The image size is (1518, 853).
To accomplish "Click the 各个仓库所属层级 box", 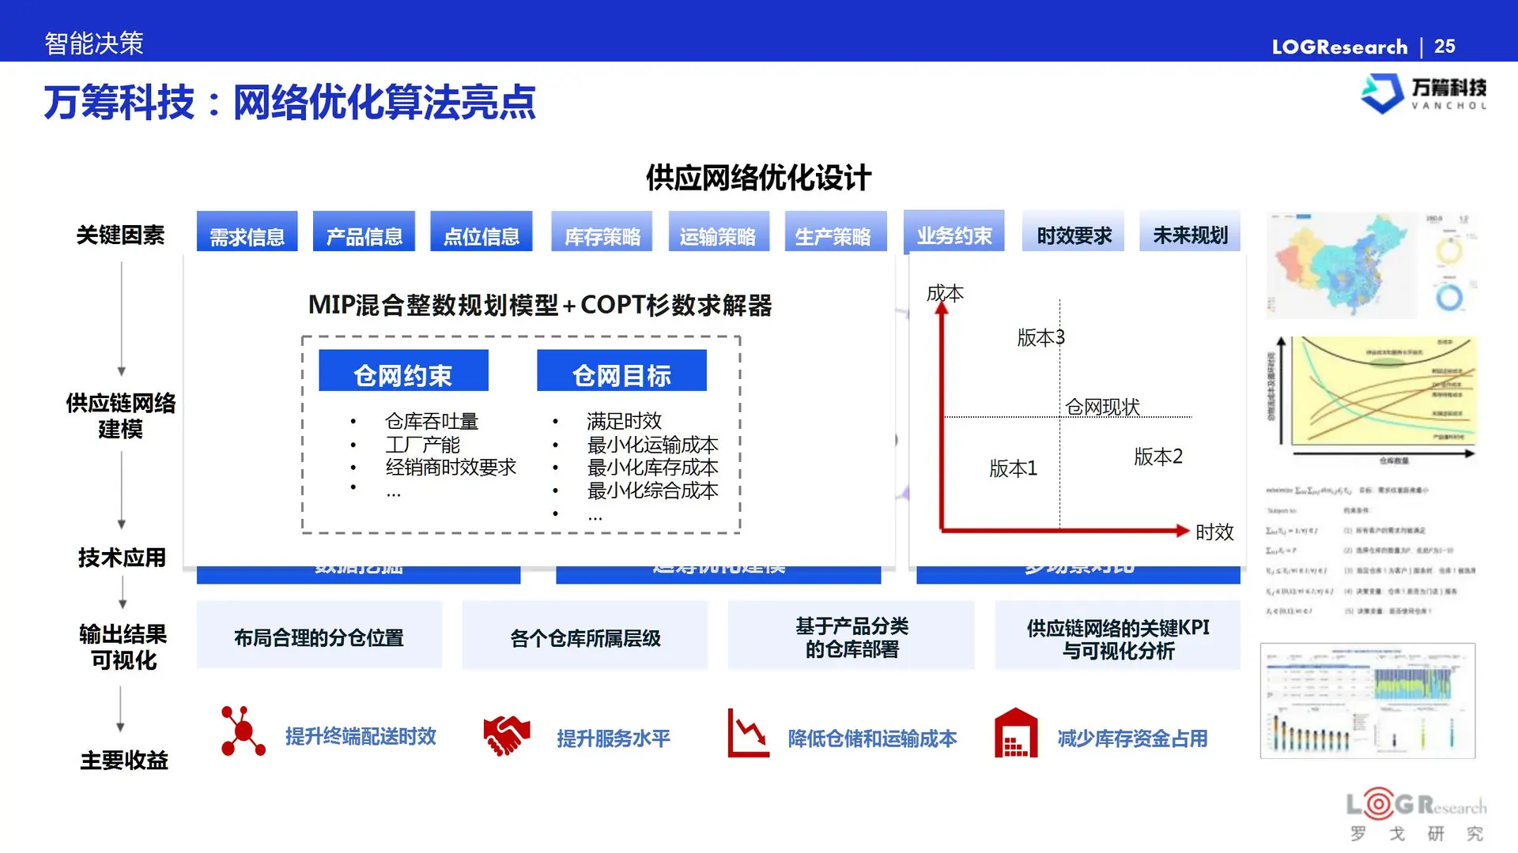I will click(x=585, y=635).
